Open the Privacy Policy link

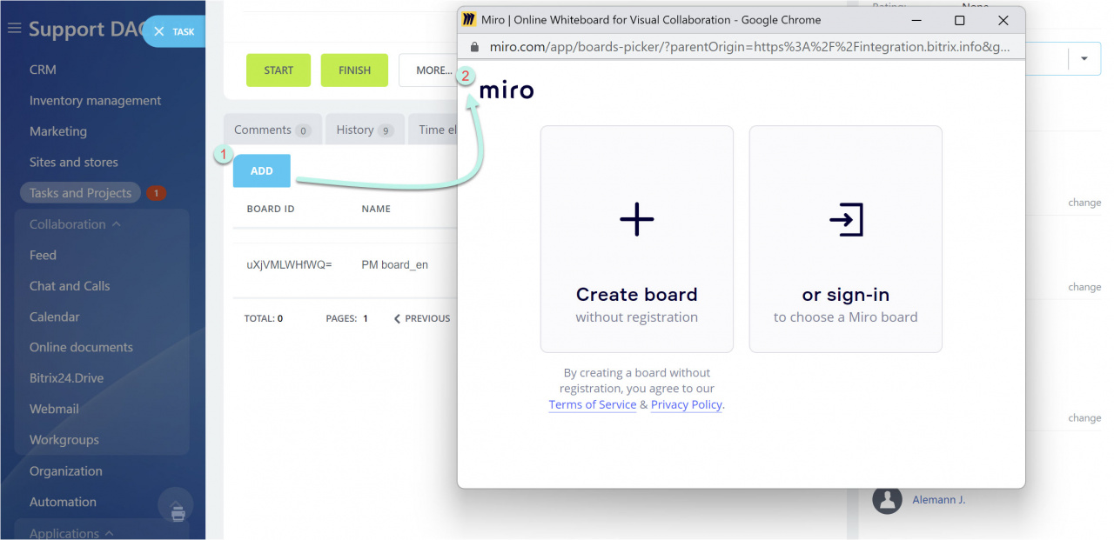pos(687,404)
